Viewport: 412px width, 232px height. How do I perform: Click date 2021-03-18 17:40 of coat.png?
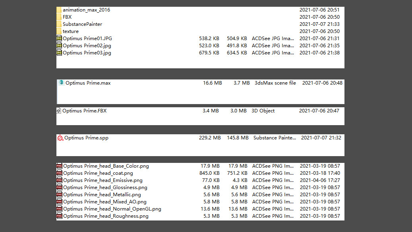pyautogui.click(x=320, y=173)
